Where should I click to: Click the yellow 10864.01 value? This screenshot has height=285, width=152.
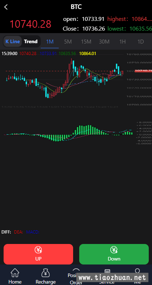tap(88, 54)
